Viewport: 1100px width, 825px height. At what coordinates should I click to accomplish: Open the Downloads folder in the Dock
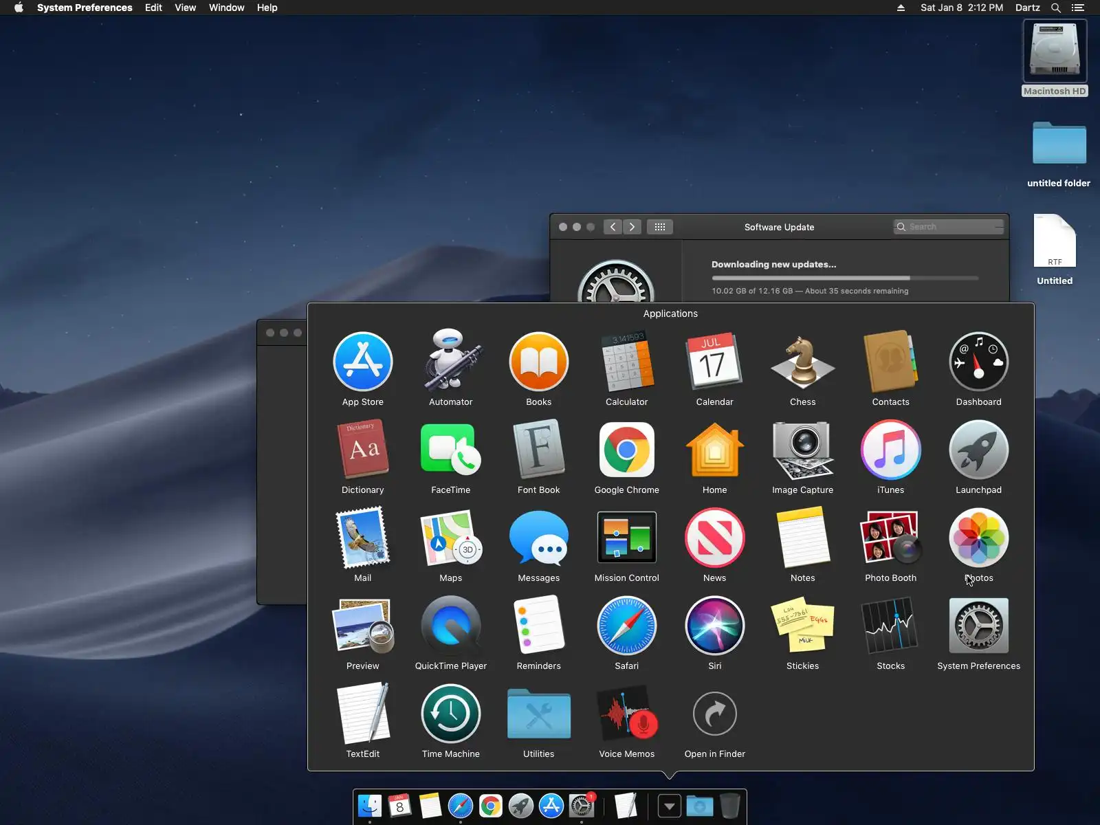[x=700, y=806]
